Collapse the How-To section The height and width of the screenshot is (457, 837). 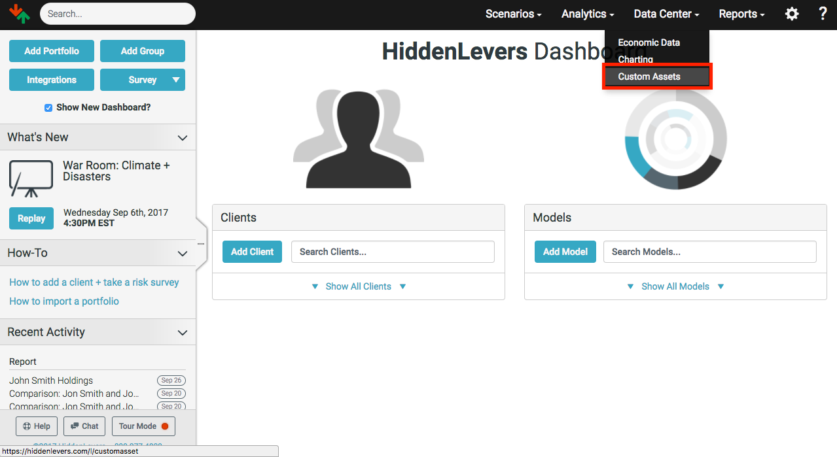183,254
